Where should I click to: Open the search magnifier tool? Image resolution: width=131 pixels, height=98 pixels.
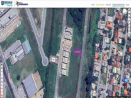(2, 10)
